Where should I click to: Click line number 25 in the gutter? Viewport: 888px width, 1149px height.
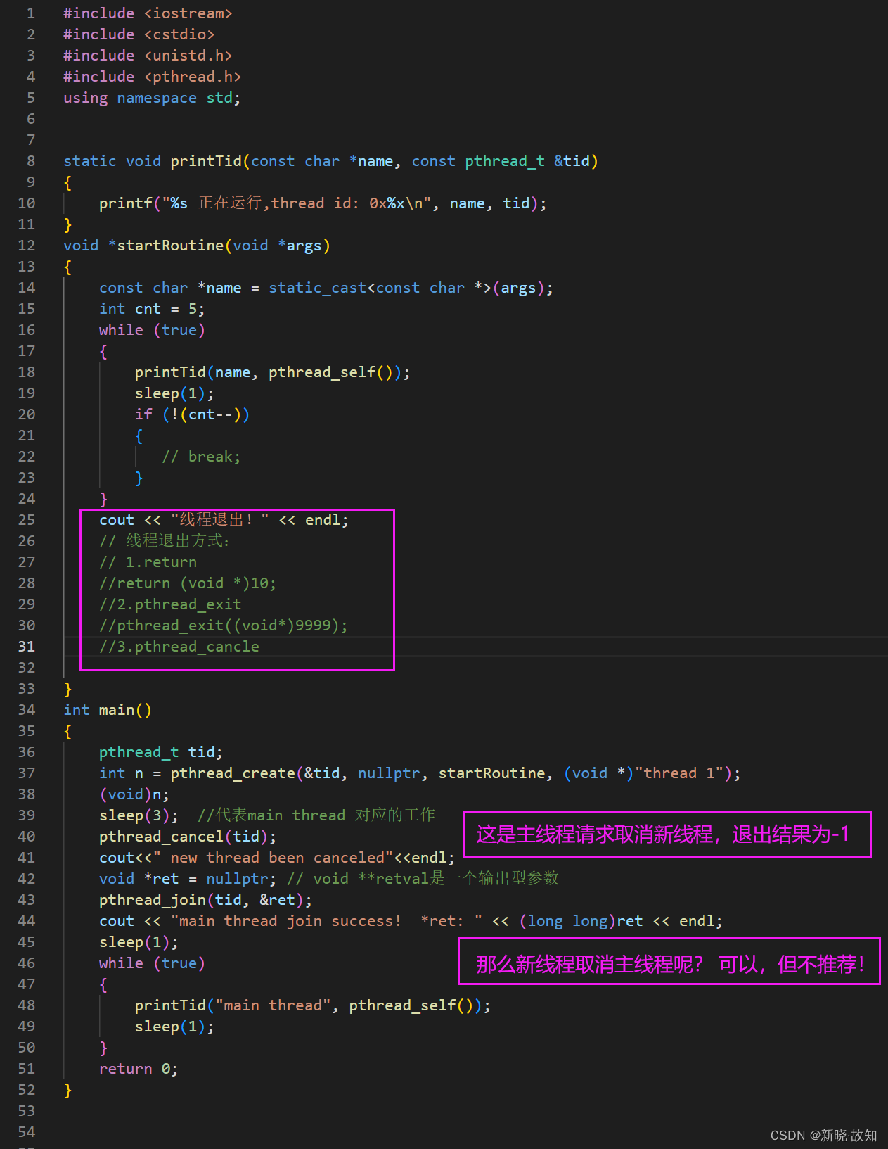(x=27, y=520)
